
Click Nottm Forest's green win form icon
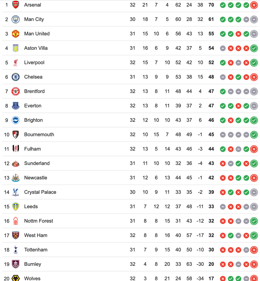(254, 221)
